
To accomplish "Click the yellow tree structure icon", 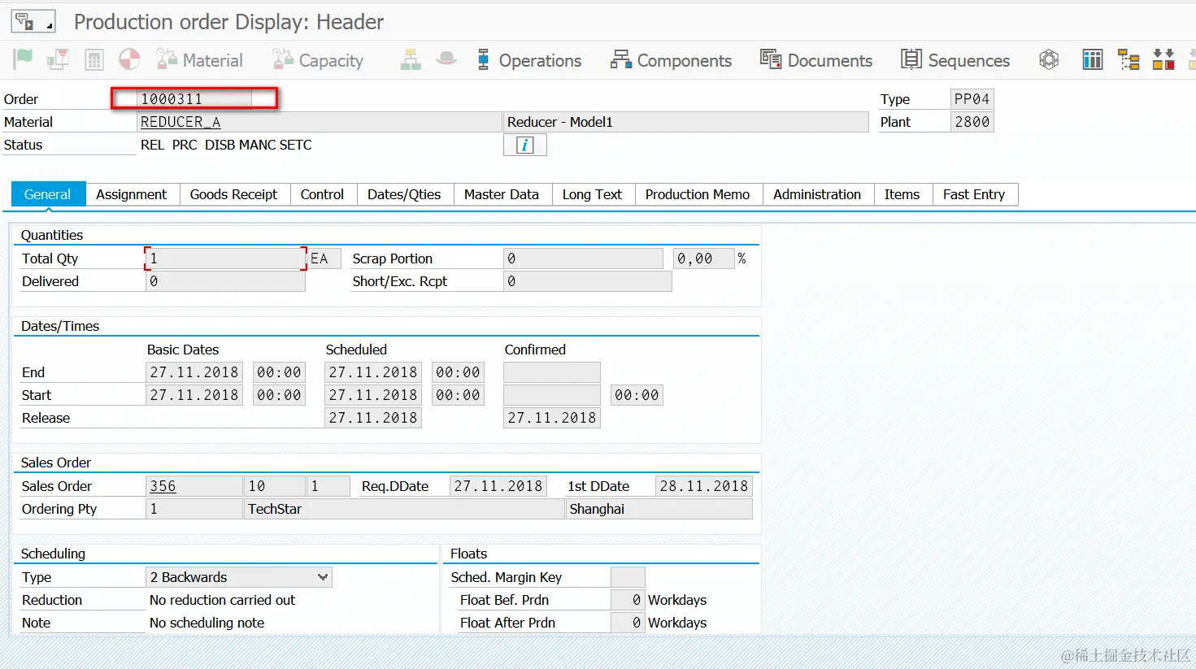I will [1129, 59].
